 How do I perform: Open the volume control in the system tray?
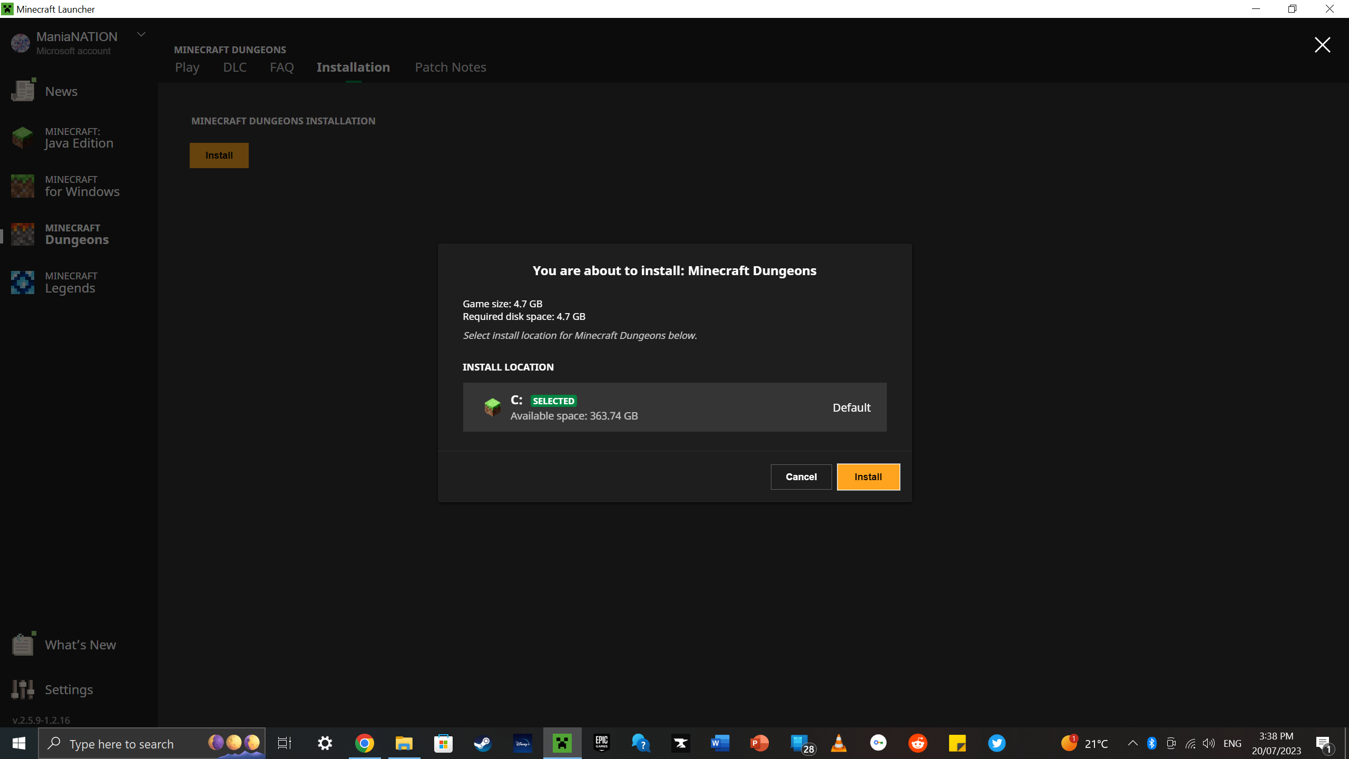pyautogui.click(x=1209, y=743)
